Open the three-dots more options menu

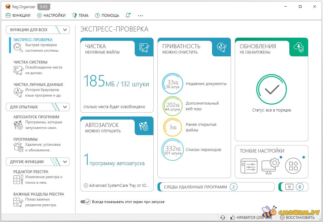(140, 15)
